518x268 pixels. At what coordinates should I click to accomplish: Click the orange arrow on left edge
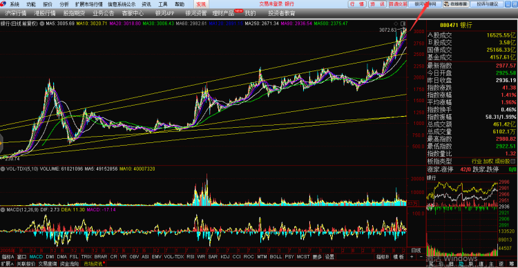[1, 143]
